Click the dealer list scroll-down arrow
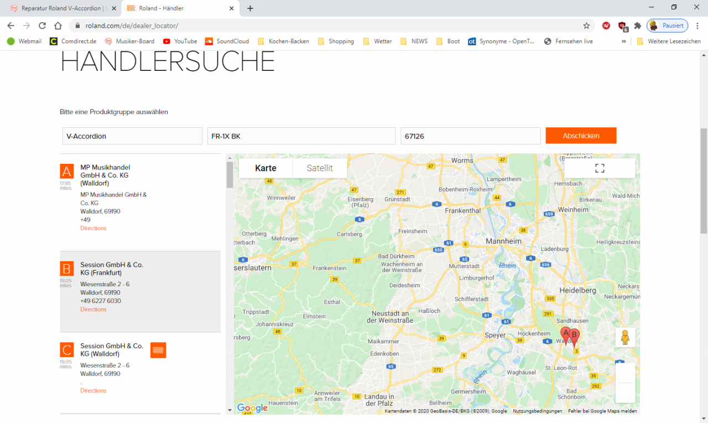Viewport: 708px width, 423px height. tap(230, 410)
